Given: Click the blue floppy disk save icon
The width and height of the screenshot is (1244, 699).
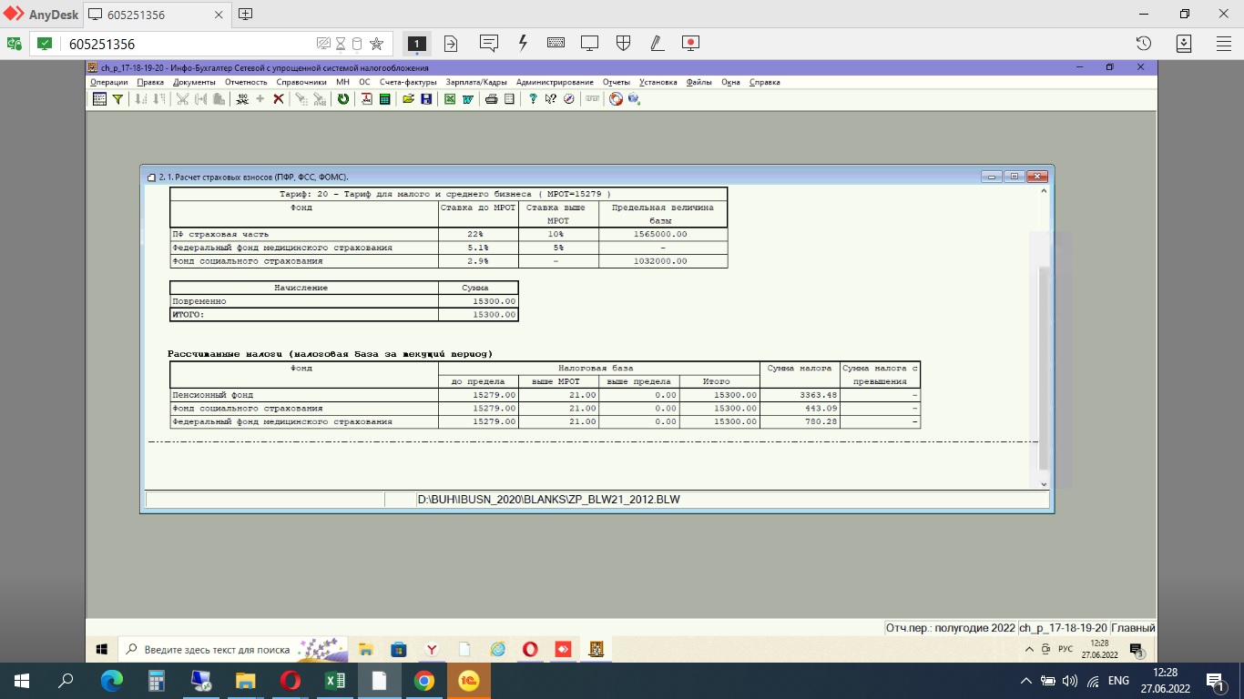Looking at the screenshot, I should 426,99.
